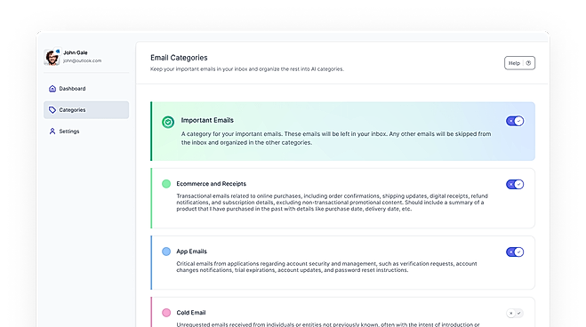This screenshot has width=586, height=327.
Task: Click the Settings person icon
Action: (52, 131)
